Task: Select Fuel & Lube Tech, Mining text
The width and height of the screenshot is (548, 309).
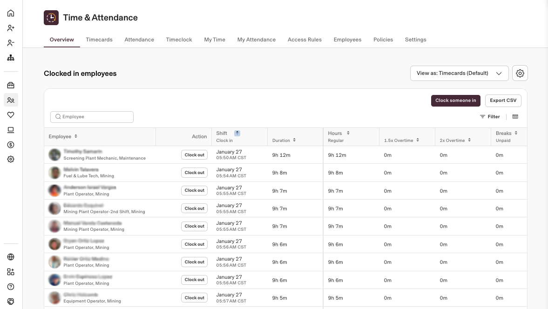Action: [x=89, y=176]
